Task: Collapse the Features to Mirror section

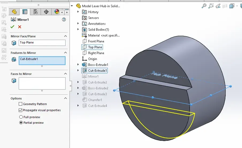Action: pos(66,53)
